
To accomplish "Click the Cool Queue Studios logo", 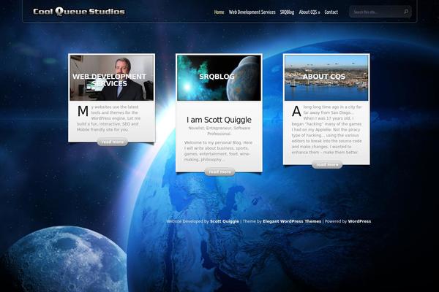I will 79,12.
